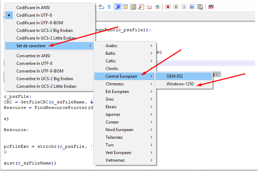Expand the Central European submenu

click(124, 76)
